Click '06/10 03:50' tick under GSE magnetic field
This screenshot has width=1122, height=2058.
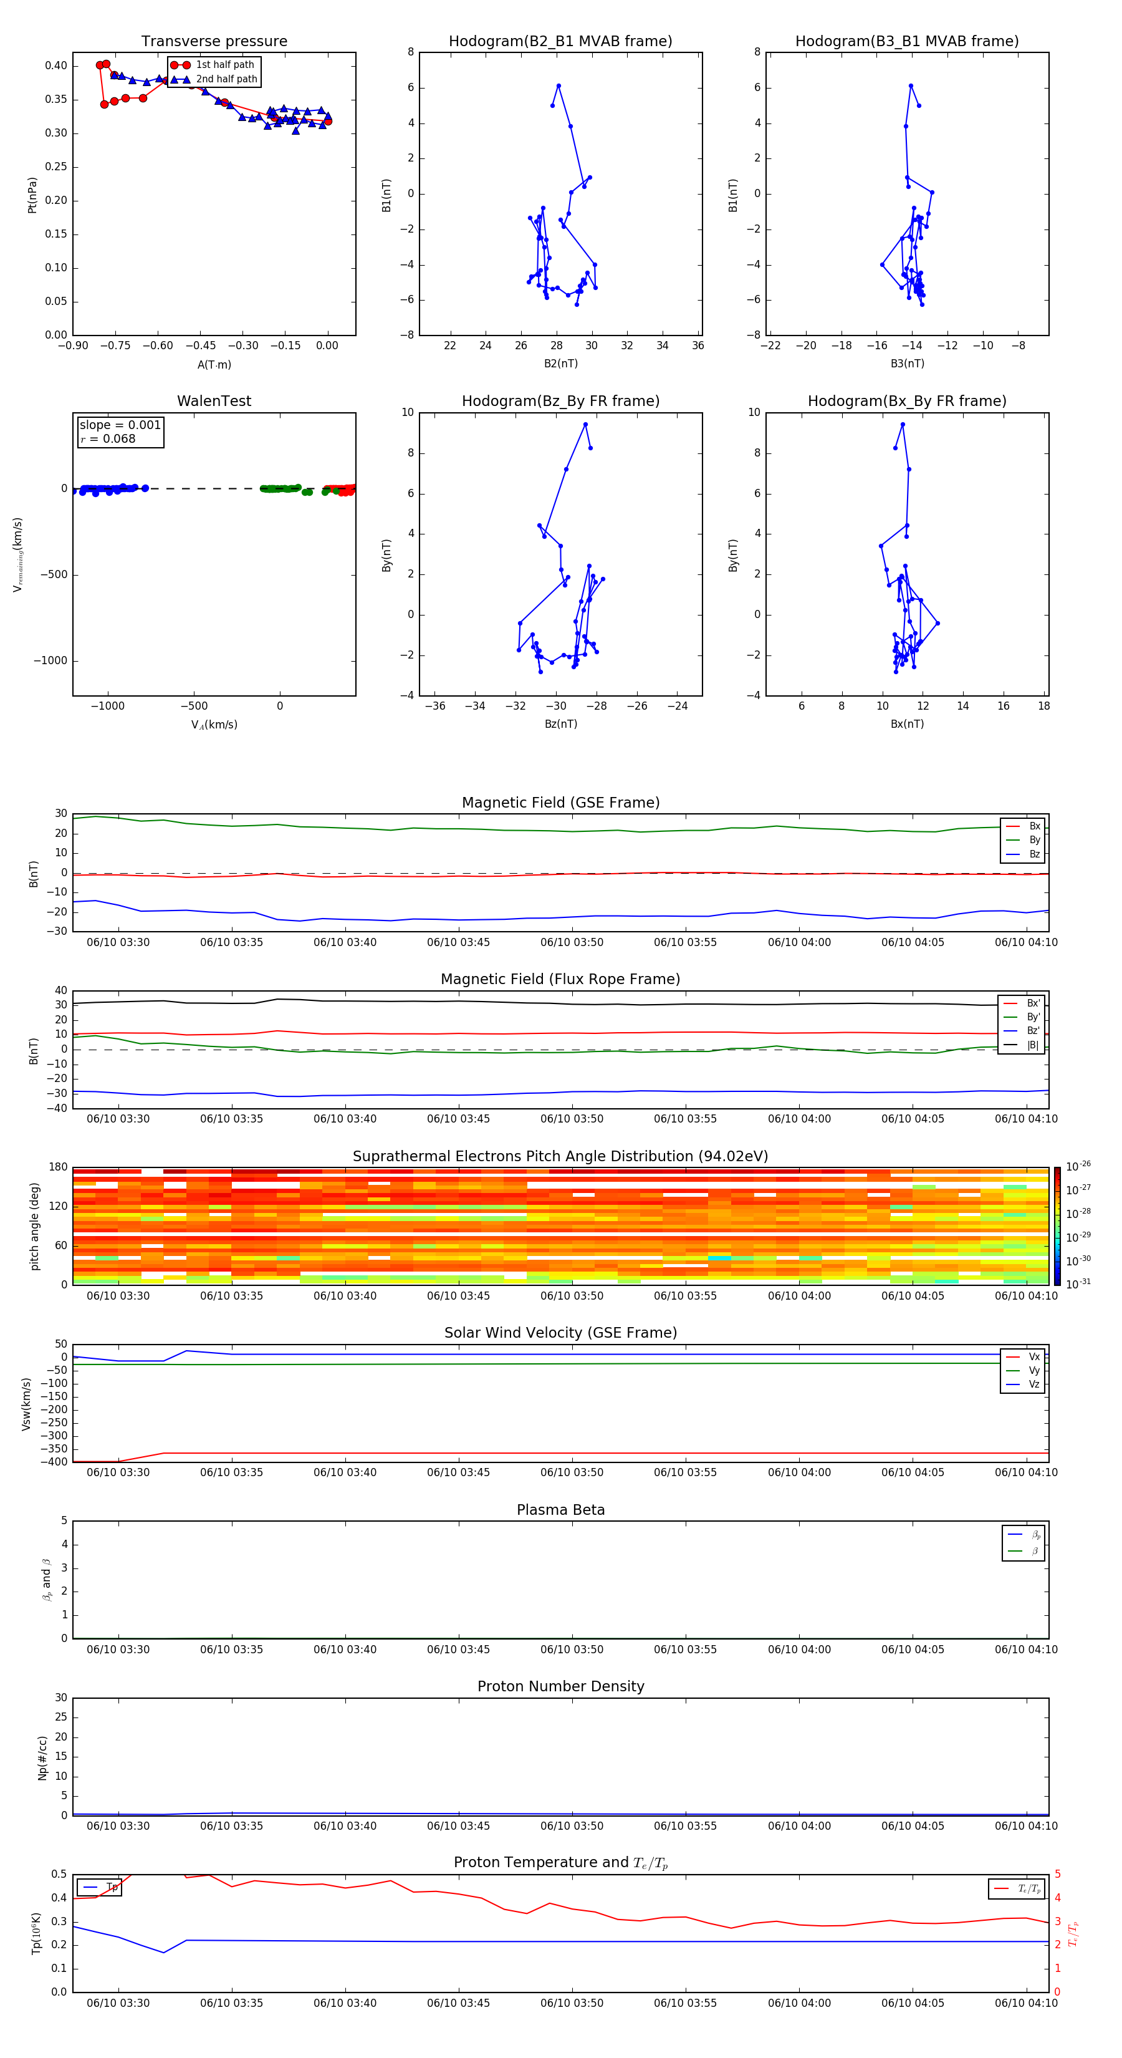point(572,943)
